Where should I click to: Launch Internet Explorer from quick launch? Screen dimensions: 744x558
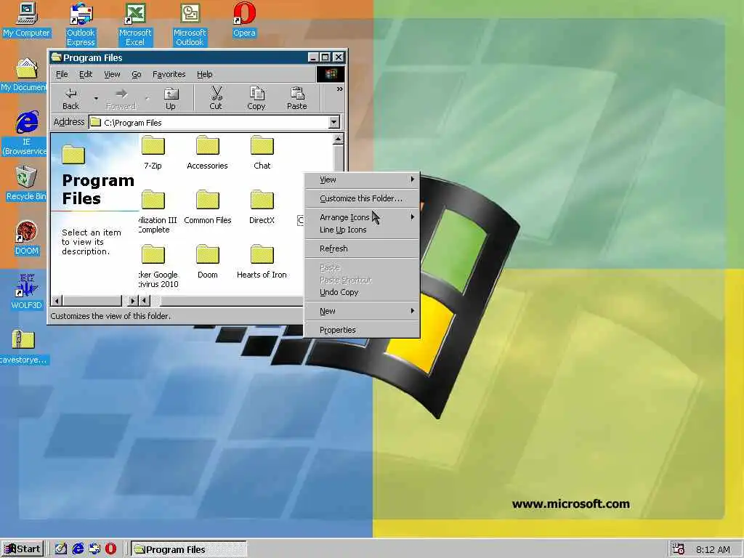pos(78,549)
